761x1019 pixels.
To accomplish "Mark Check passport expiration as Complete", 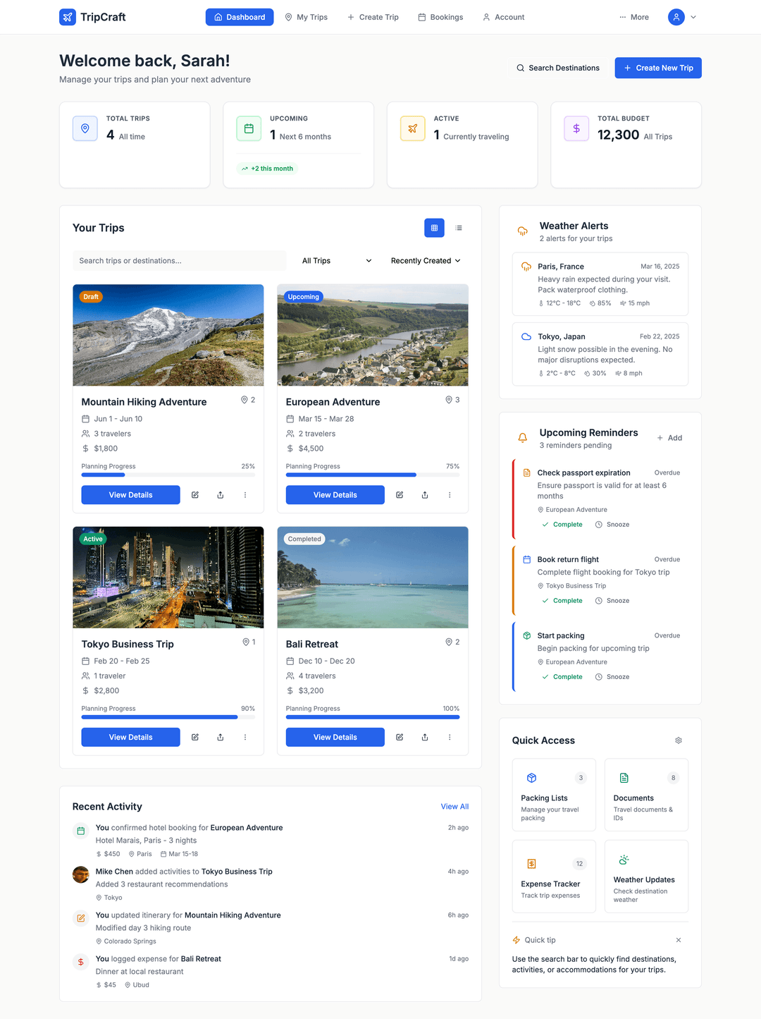I will (x=562, y=524).
